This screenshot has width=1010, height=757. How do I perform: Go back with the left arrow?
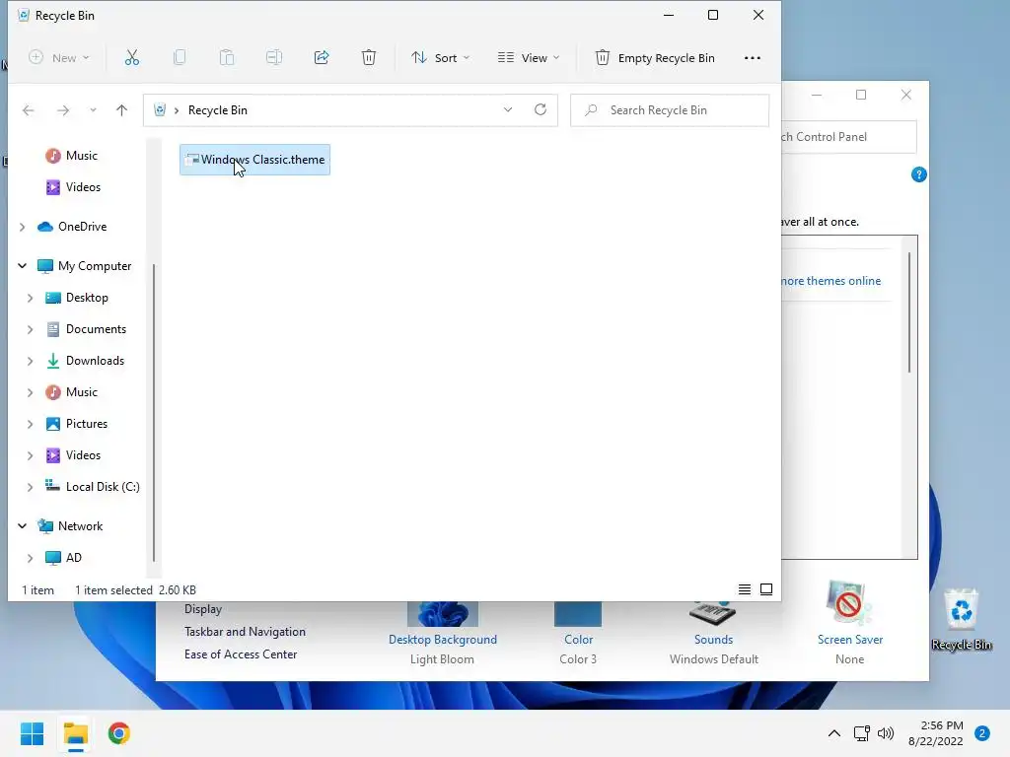coord(29,110)
